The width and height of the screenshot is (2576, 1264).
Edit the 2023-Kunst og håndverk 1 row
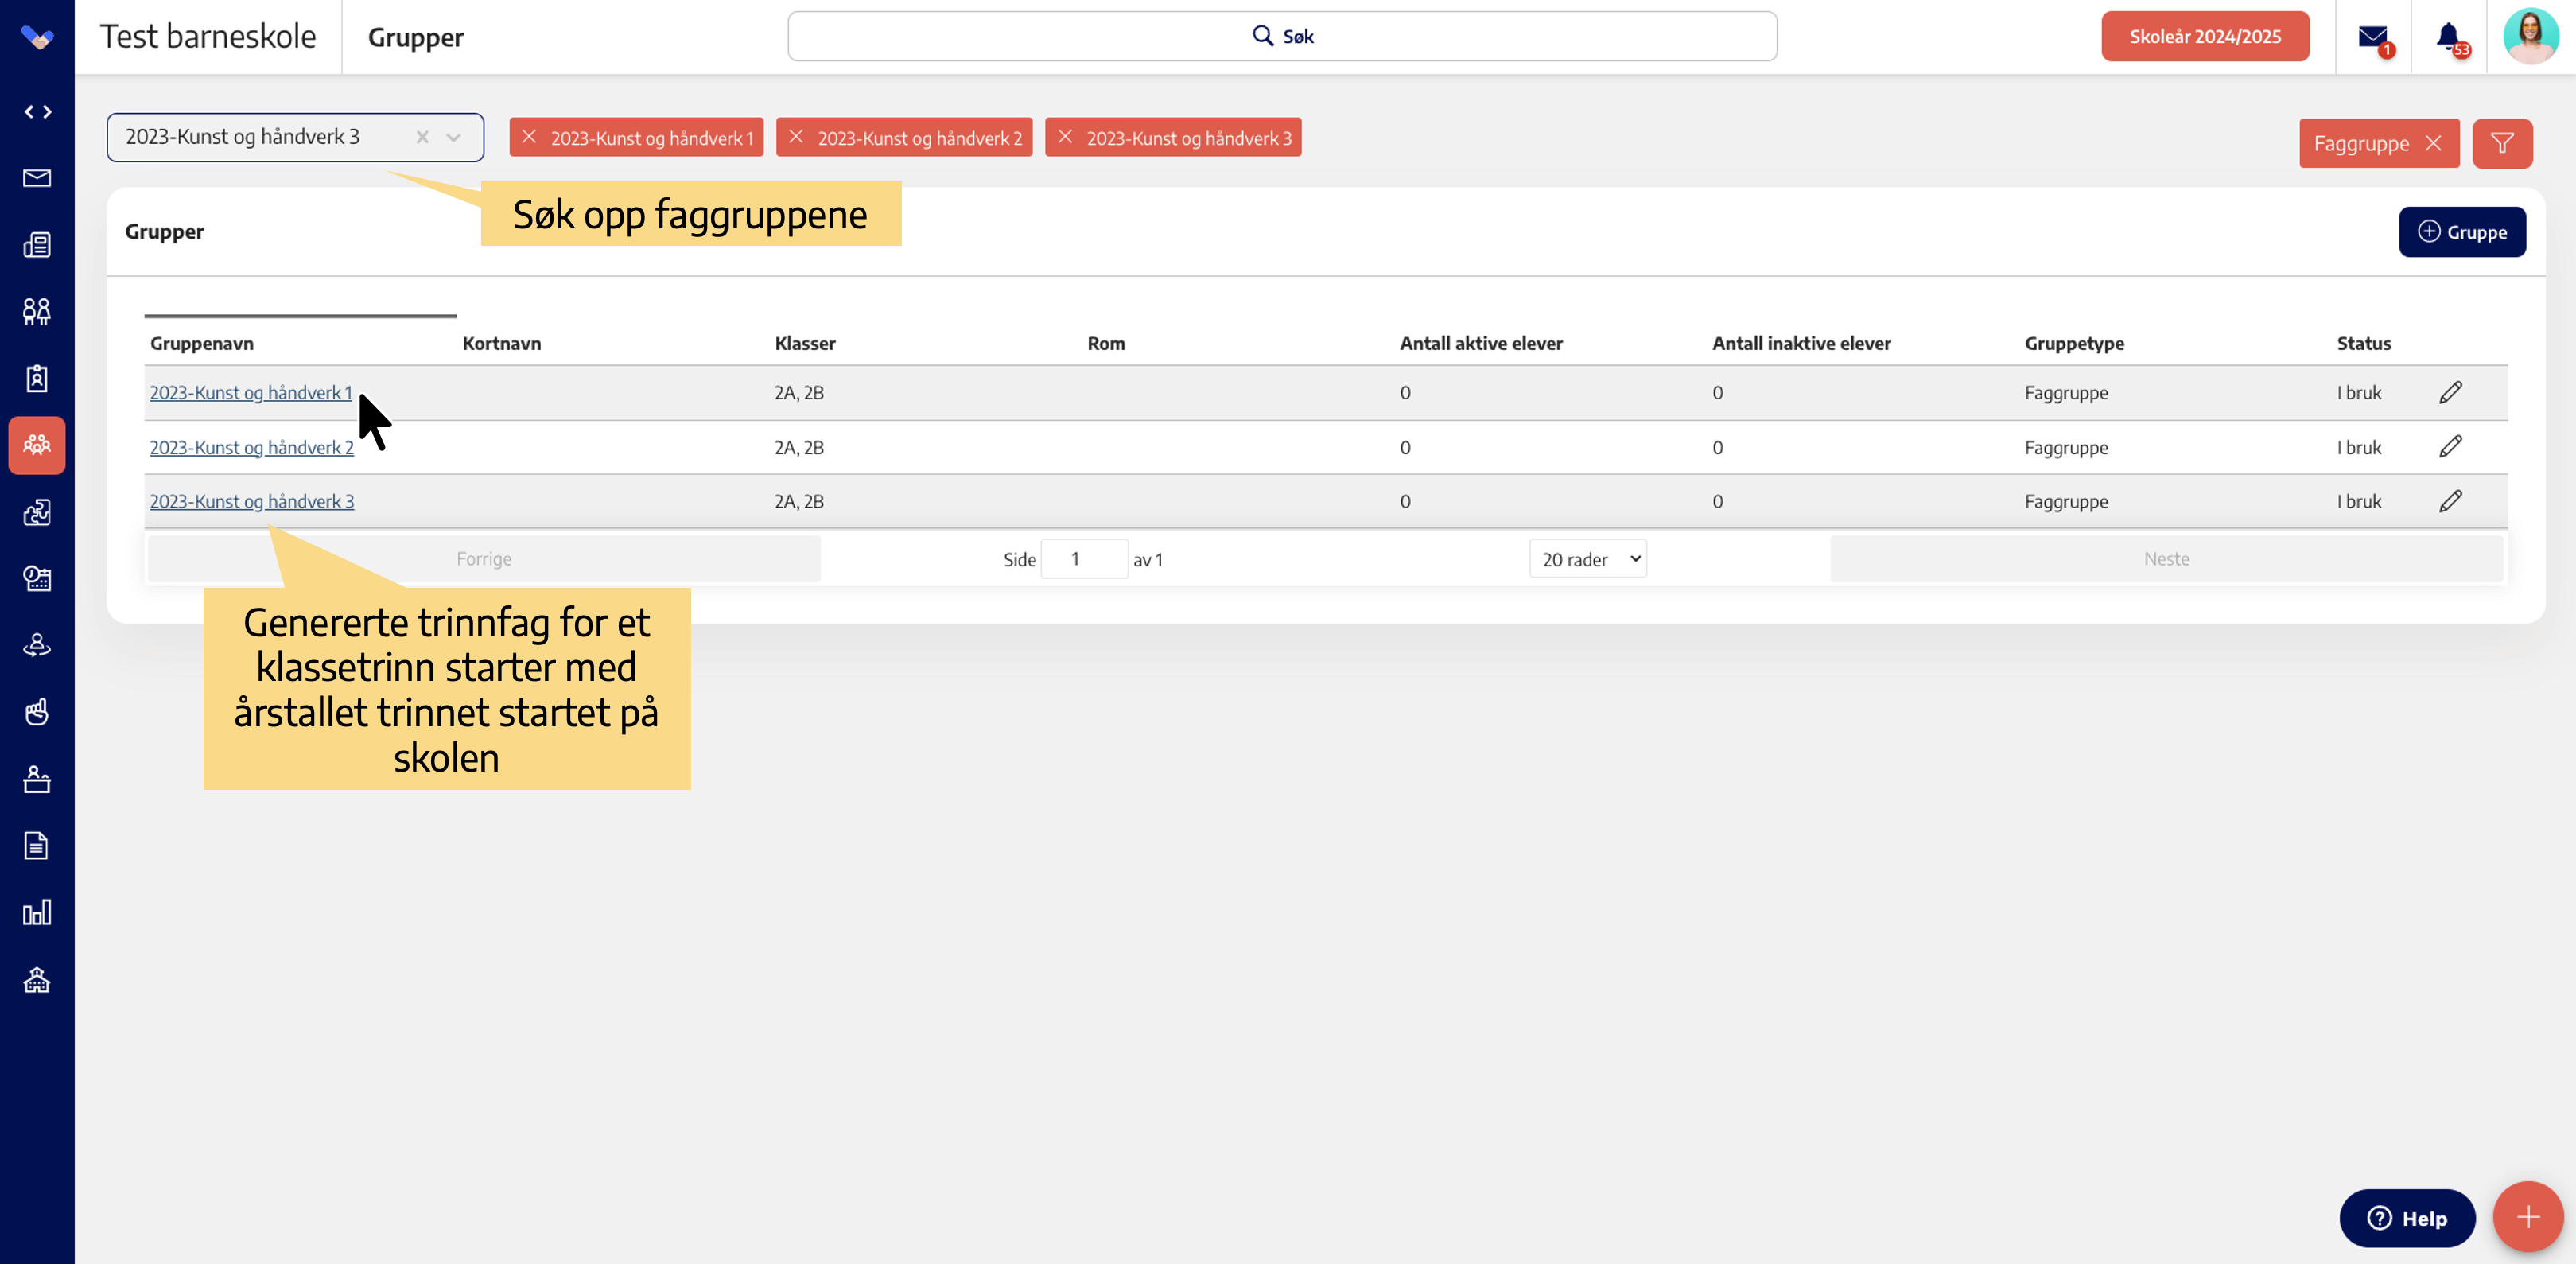[x=2450, y=392]
